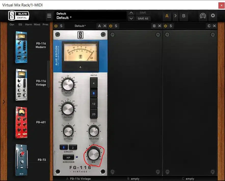Image resolution: width=225 pixels, height=181 pixels.
Task: Select the previous preset with the up arrow
Action: [131, 13]
